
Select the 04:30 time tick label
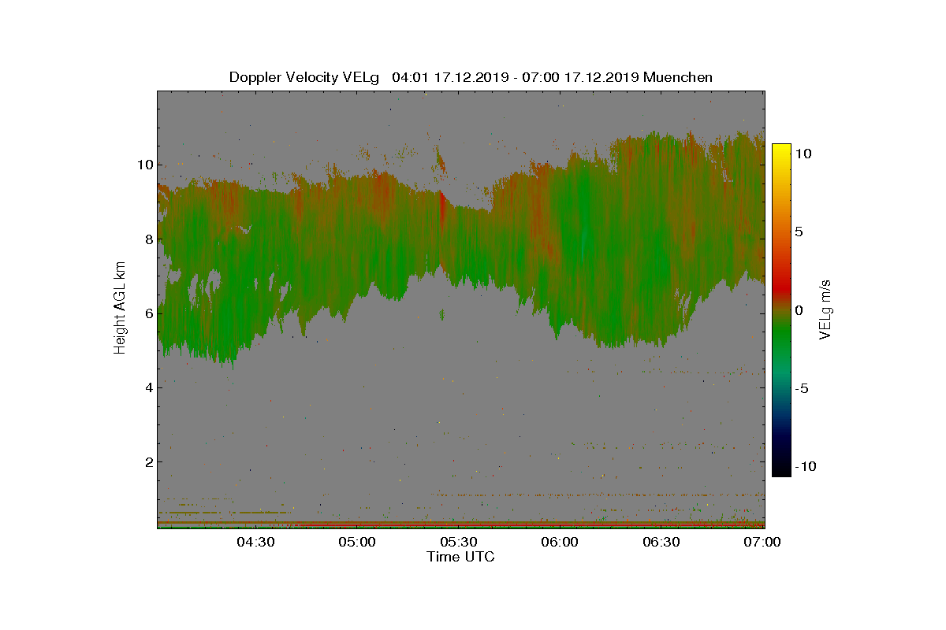255,542
